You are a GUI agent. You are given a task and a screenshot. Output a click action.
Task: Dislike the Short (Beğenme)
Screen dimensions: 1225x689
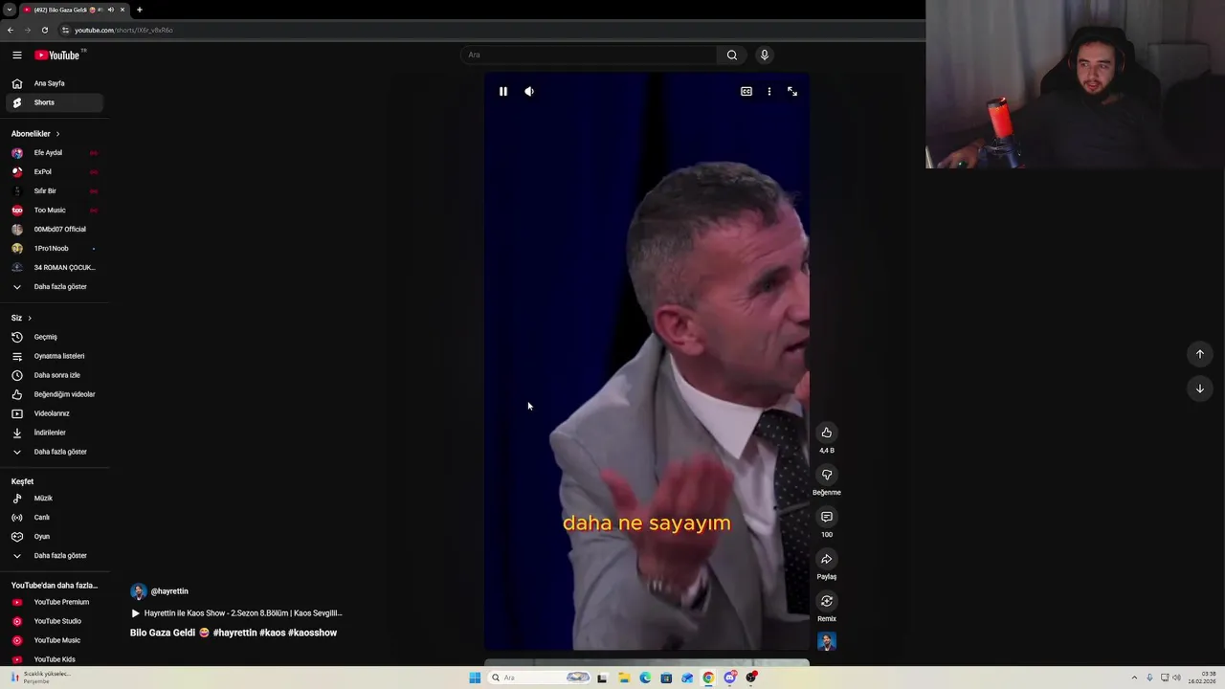[827, 475]
